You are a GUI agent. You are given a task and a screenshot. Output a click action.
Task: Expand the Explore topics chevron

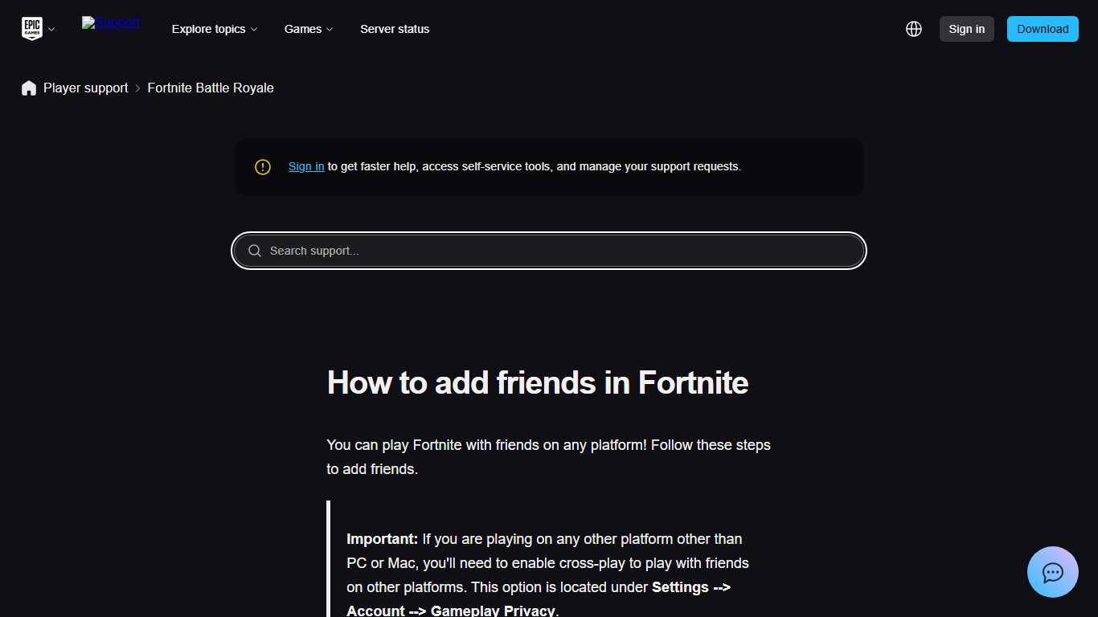point(254,30)
